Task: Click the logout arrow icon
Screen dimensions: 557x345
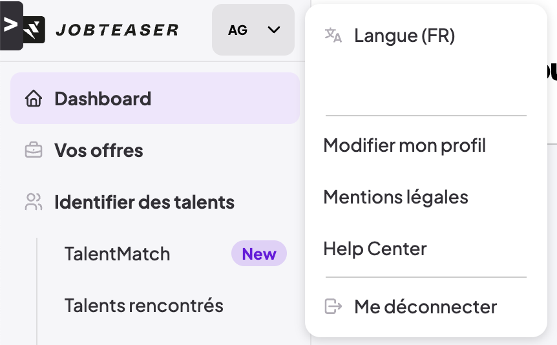Action: (333, 306)
